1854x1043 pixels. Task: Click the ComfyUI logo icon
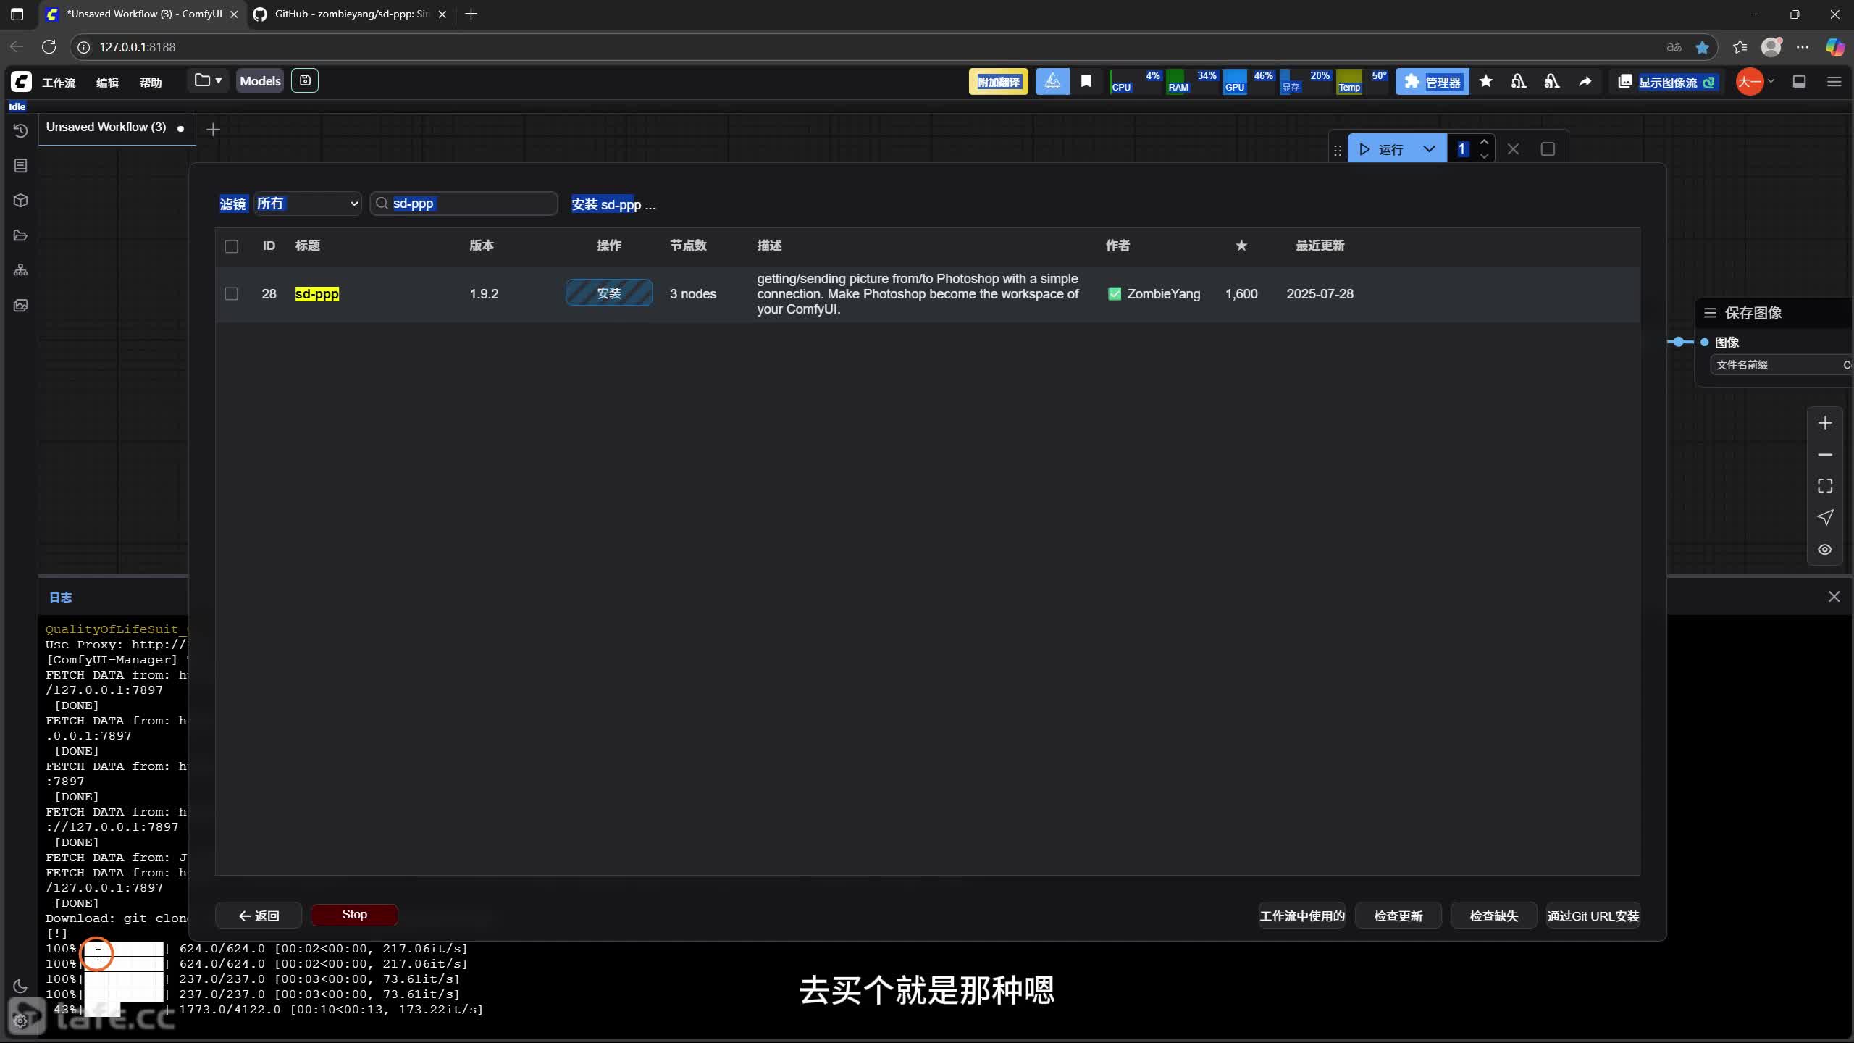click(x=21, y=81)
